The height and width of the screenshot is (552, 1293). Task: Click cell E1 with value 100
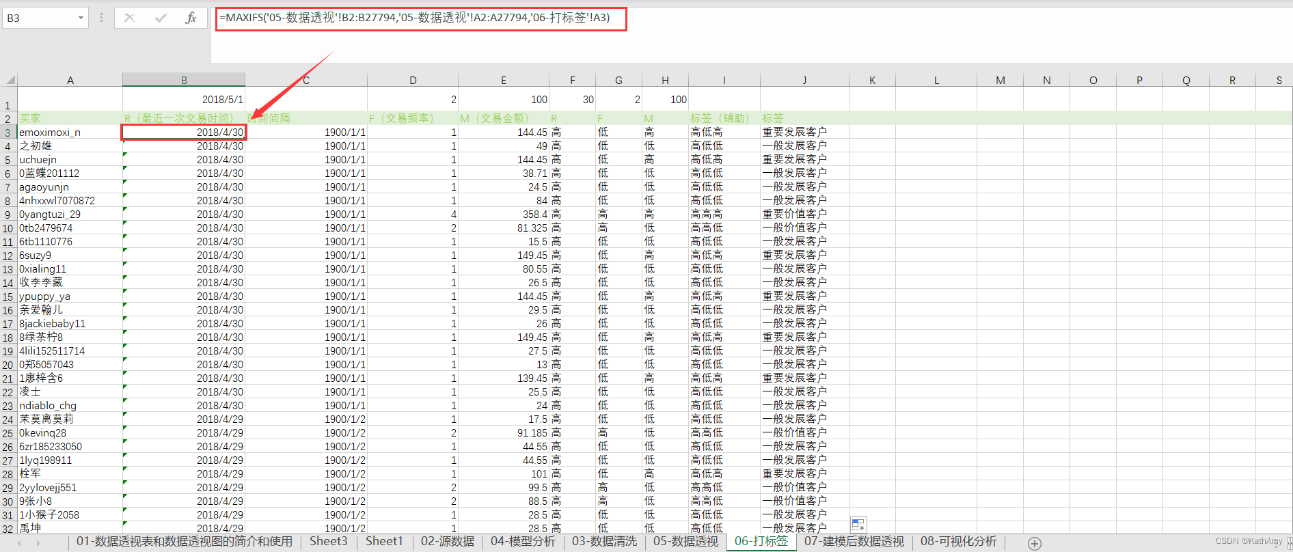pos(504,99)
